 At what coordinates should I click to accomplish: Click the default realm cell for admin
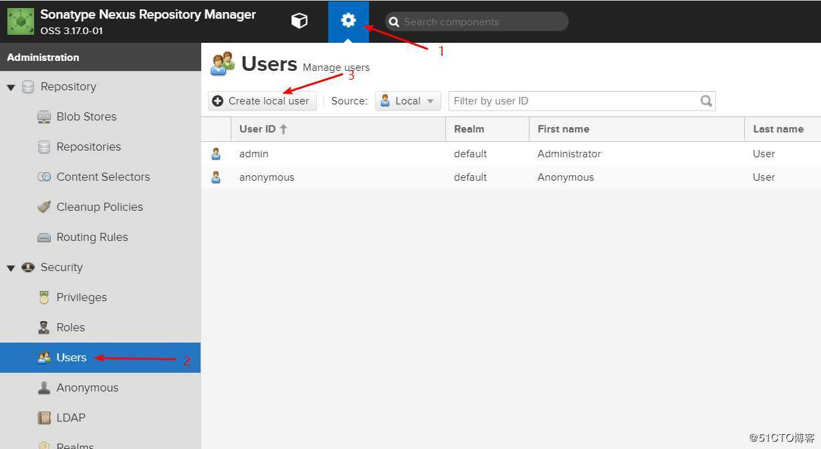[x=470, y=154]
